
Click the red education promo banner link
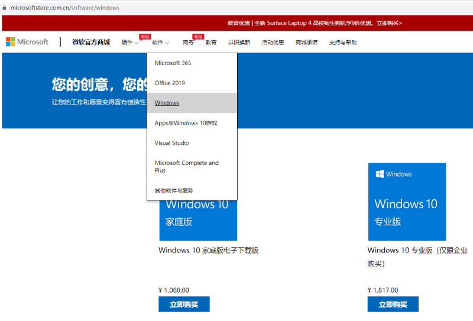click(315, 23)
